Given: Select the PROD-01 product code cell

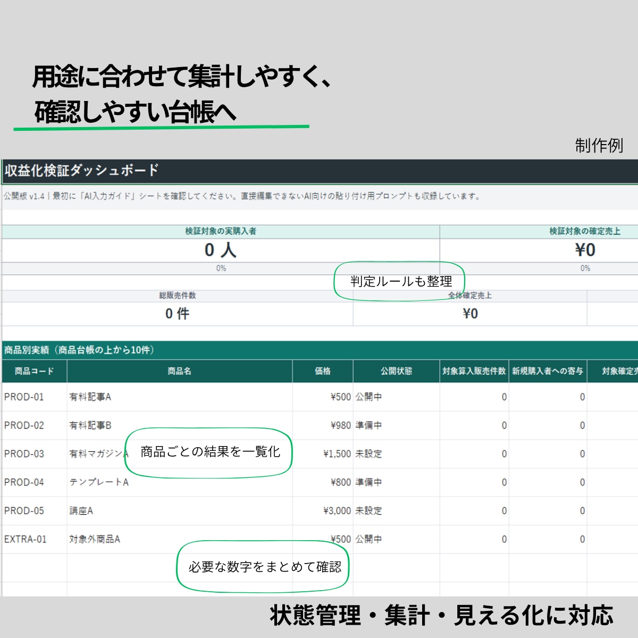Looking at the screenshot, I should (x=35, y=397).
